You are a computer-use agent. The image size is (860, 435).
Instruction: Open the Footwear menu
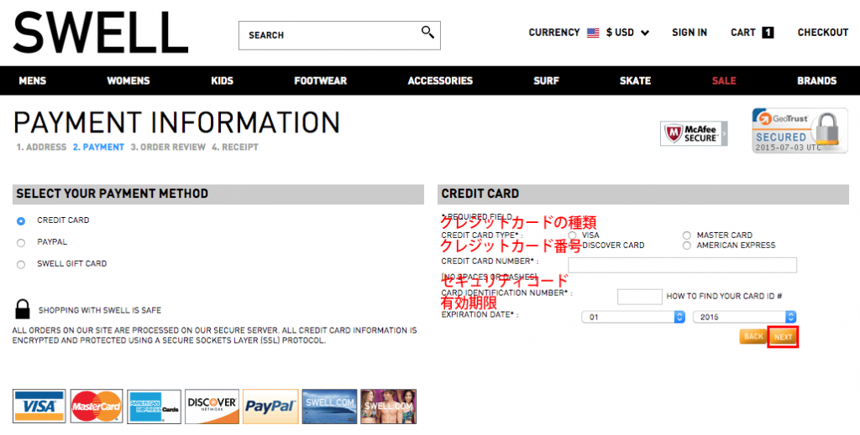click(x=320, y=80)
